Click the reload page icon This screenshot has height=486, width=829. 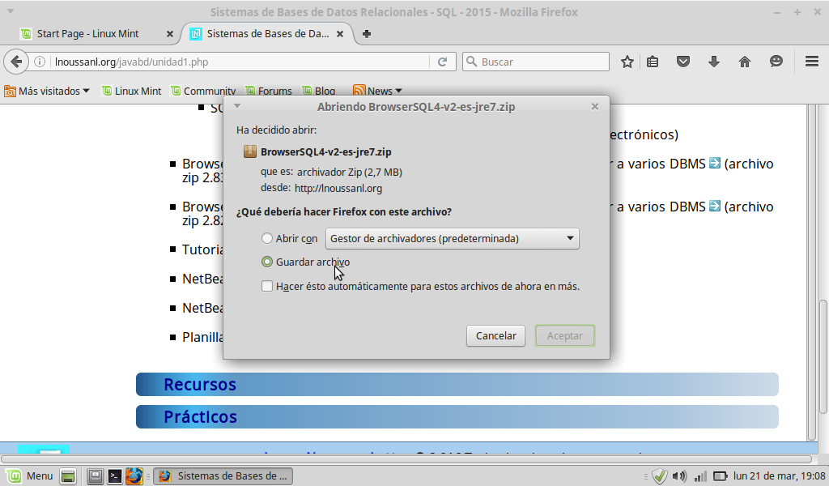coord(443,62)
